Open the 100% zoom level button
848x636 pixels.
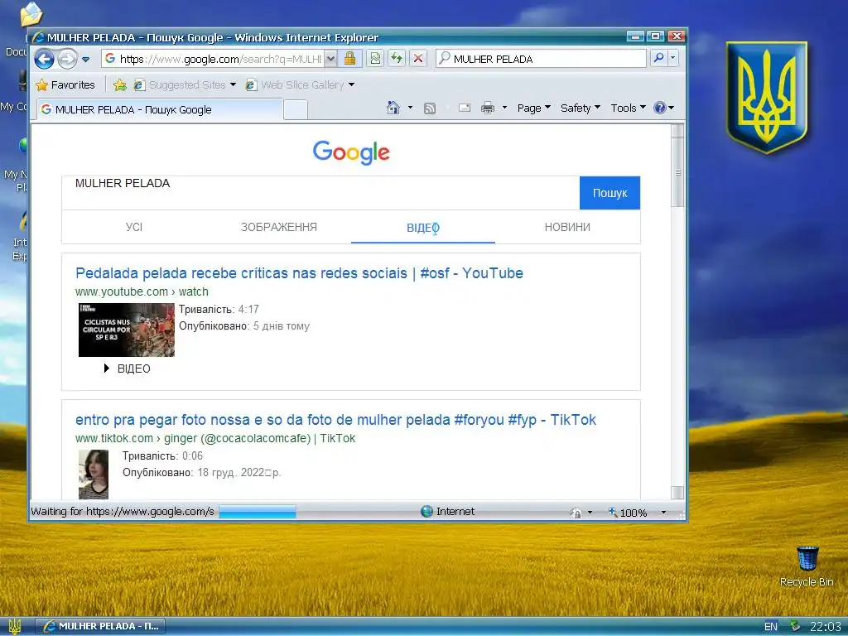[628, 512]
